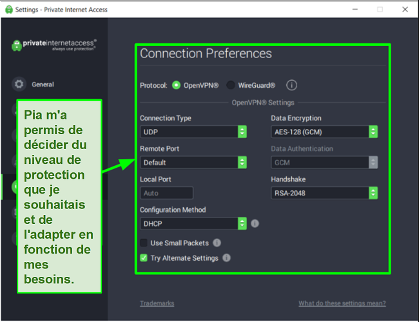This screenshot has height=322, width=419.
Task: Click the protocol info icon
Action: (x=291, y=85)
